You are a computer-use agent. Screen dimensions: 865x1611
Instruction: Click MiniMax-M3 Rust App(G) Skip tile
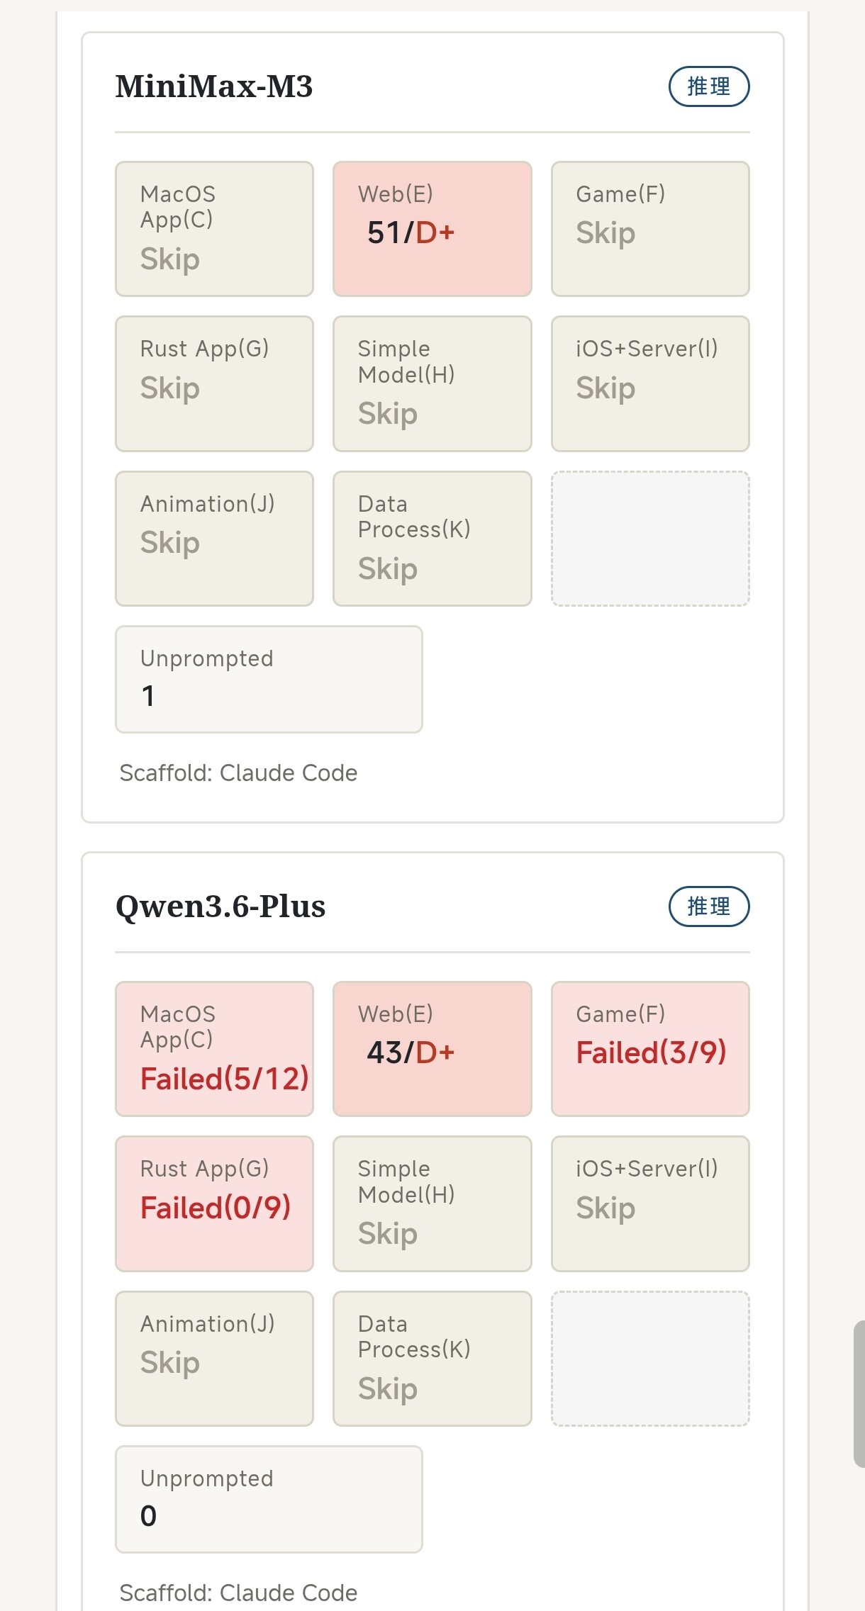pos(214,383)
